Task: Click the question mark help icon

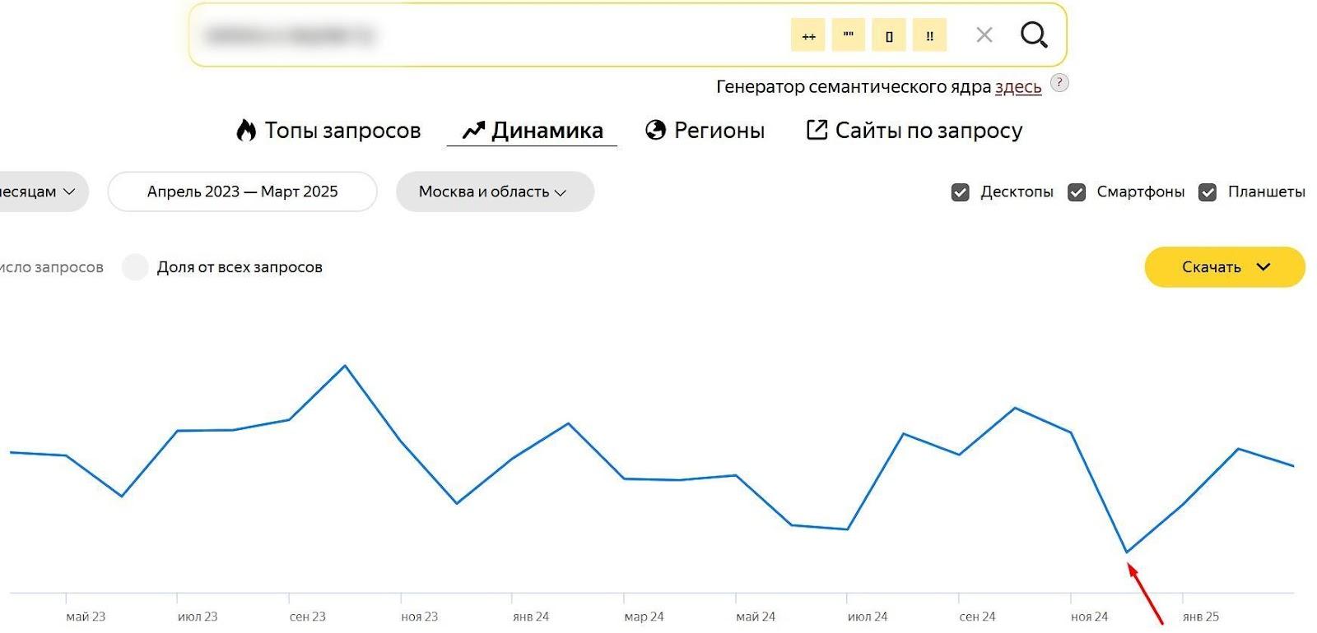Action: pyautogui.click(x=1060, y=83)
